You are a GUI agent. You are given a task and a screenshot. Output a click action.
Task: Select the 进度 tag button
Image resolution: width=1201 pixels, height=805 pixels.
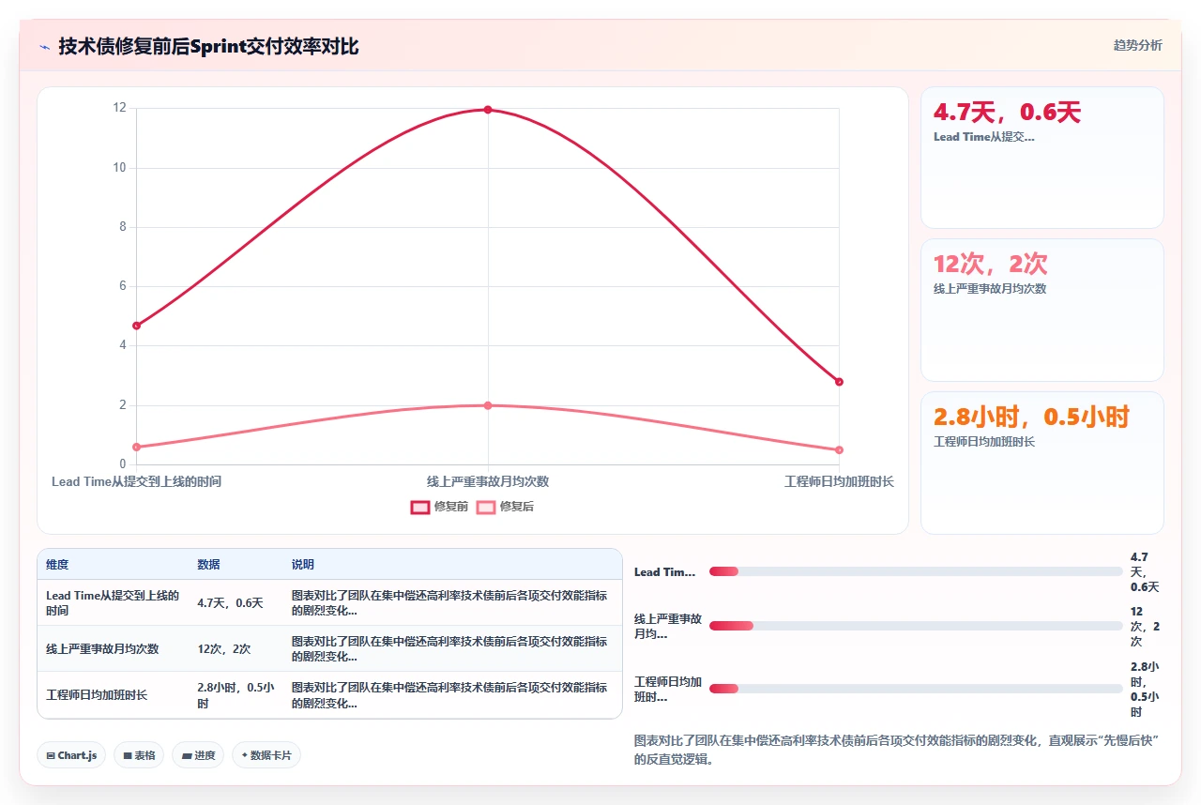198,755
